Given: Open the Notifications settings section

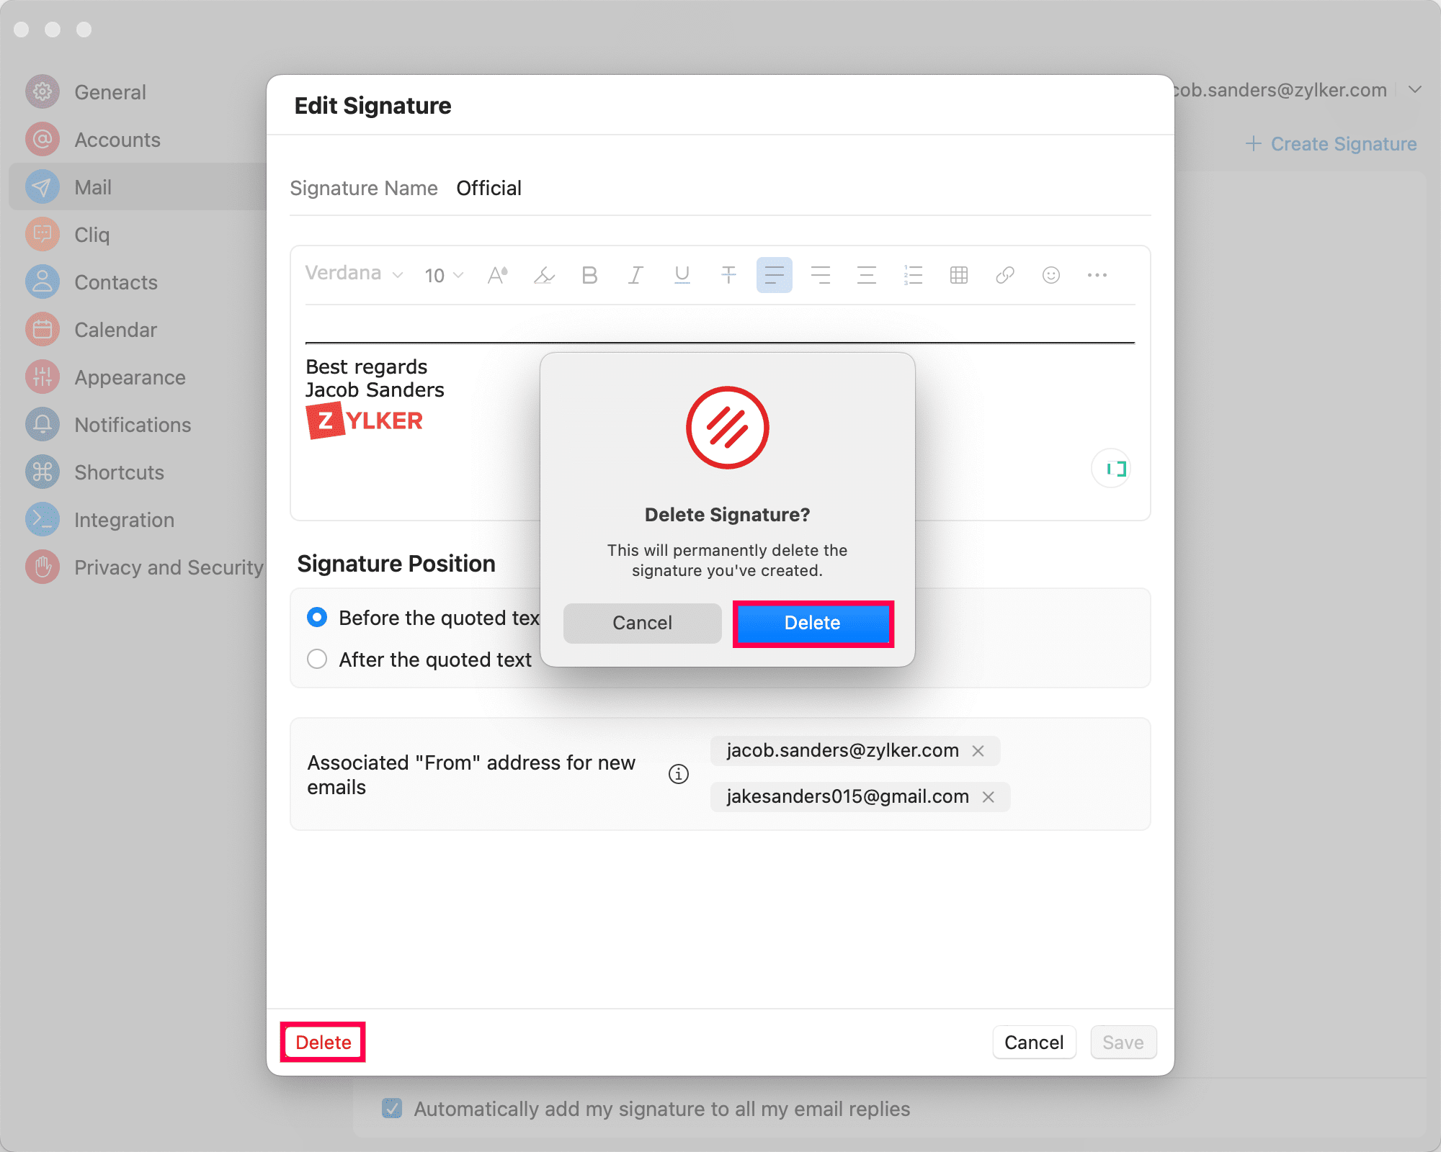Looking at the screenshot, I should pos(133,425).
